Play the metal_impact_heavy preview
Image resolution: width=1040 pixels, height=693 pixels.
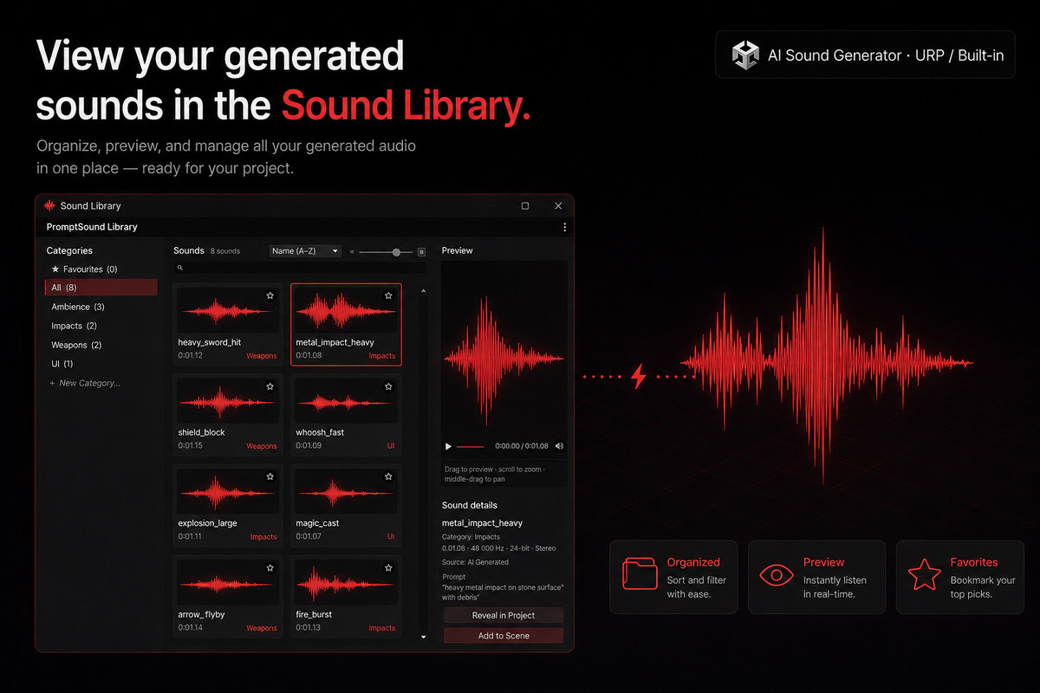click(x=448, y=446)
